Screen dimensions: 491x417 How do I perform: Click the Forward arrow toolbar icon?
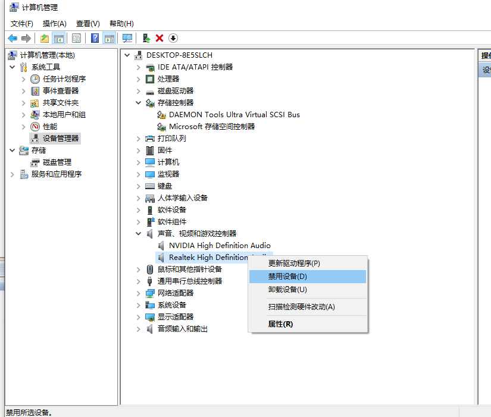click(x=26, y=38)
